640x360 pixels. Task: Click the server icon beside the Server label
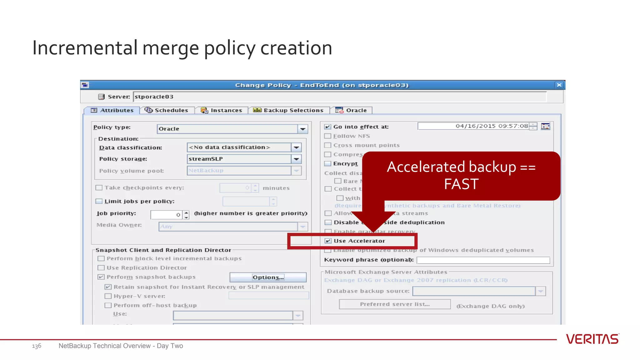pyautogui.click(x=101, y=97)
